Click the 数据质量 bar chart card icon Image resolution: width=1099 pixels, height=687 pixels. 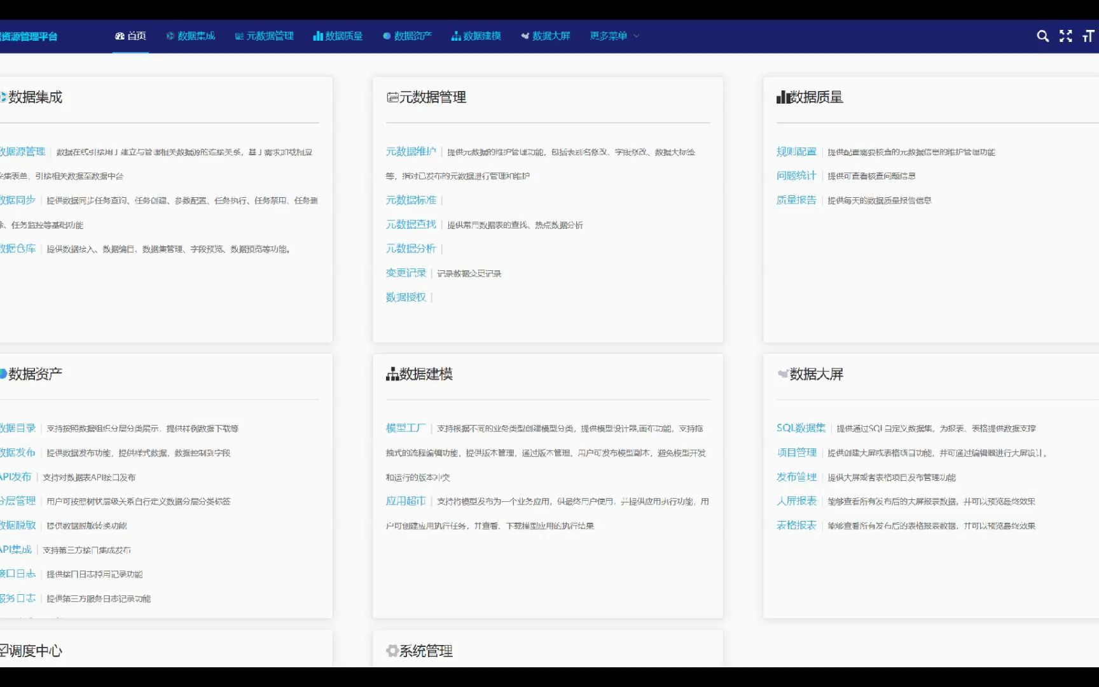pyautogui.click(x=783, y=97)
